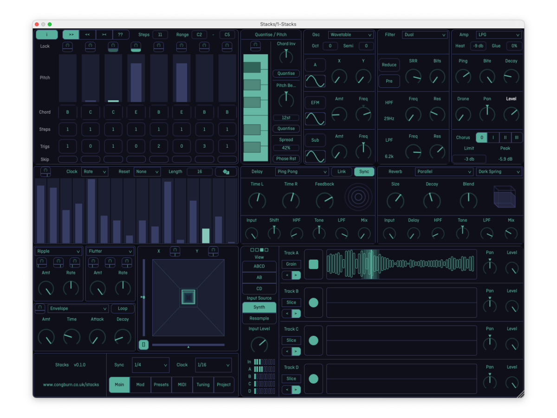Open the Dark Spring reverb preset dropdown
557x418 pixels.
pos(499,172)
